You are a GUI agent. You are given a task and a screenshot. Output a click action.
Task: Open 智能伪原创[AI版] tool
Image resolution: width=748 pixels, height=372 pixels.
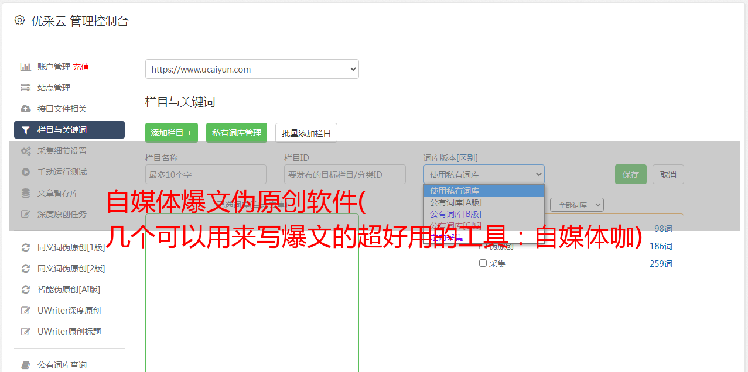69,290
